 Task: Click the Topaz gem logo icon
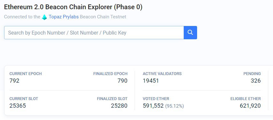point(44,17)
